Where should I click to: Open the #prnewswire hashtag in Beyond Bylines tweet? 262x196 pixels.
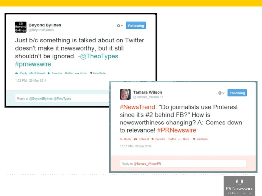click(33, 64)
